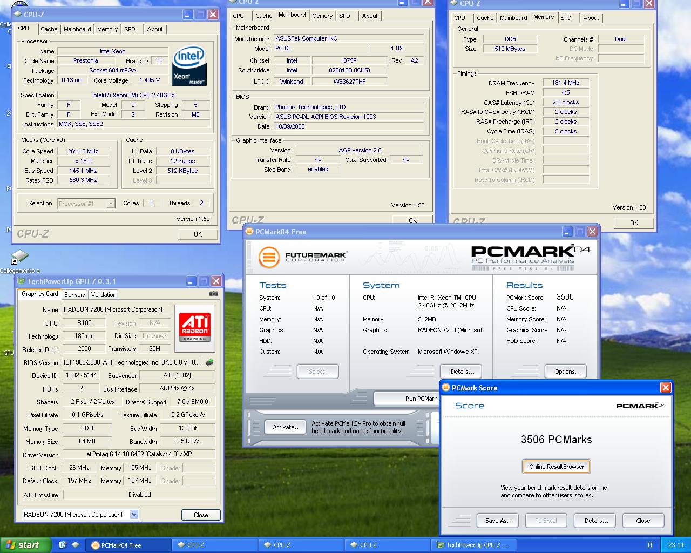Screen dimensions: 691x553
Task: Click the GPU-Z BIOS Version field
Action: click(132, 362)
